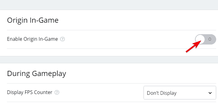The image size is (218, 109).
Task: Turn on Origin In-Game overlay
Action: click(206, 39)
